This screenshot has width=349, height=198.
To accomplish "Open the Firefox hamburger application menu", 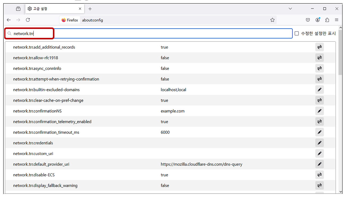I will 337,20.
